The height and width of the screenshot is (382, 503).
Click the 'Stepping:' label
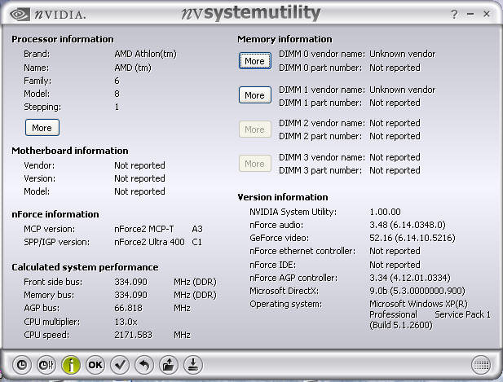tap(42, 107)
